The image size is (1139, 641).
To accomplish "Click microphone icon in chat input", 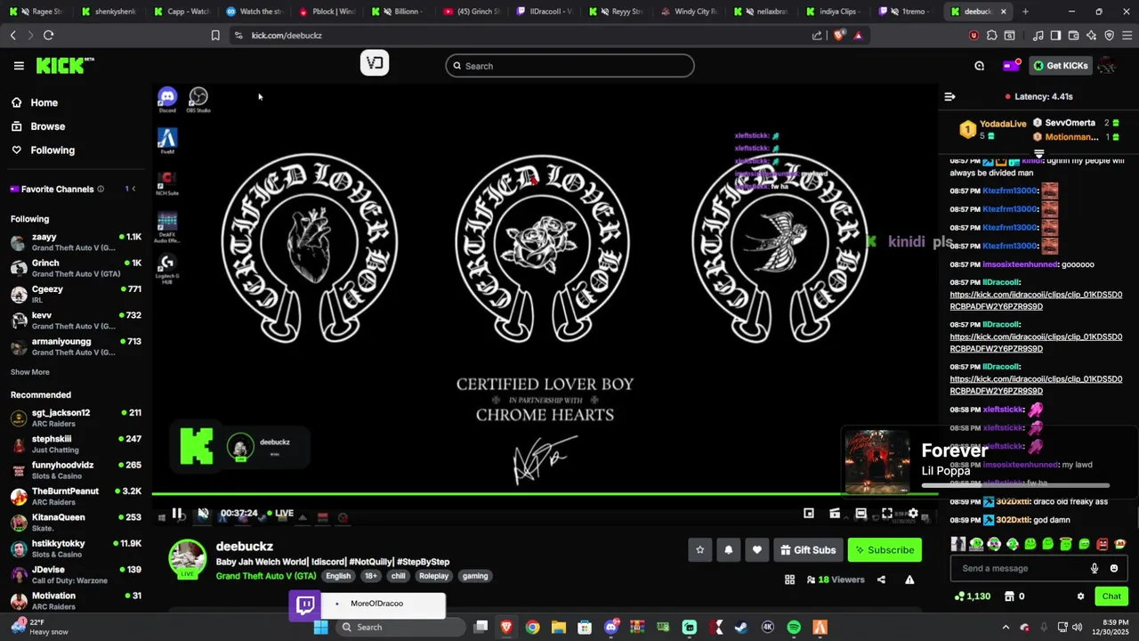I will 1095,568.
